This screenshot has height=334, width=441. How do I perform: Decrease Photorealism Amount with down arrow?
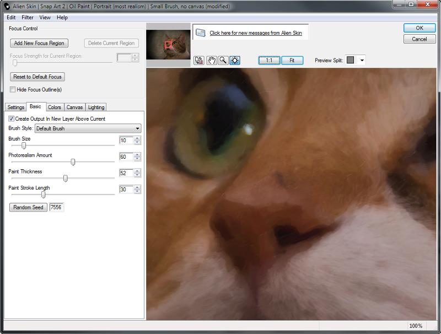coord(137,159)
